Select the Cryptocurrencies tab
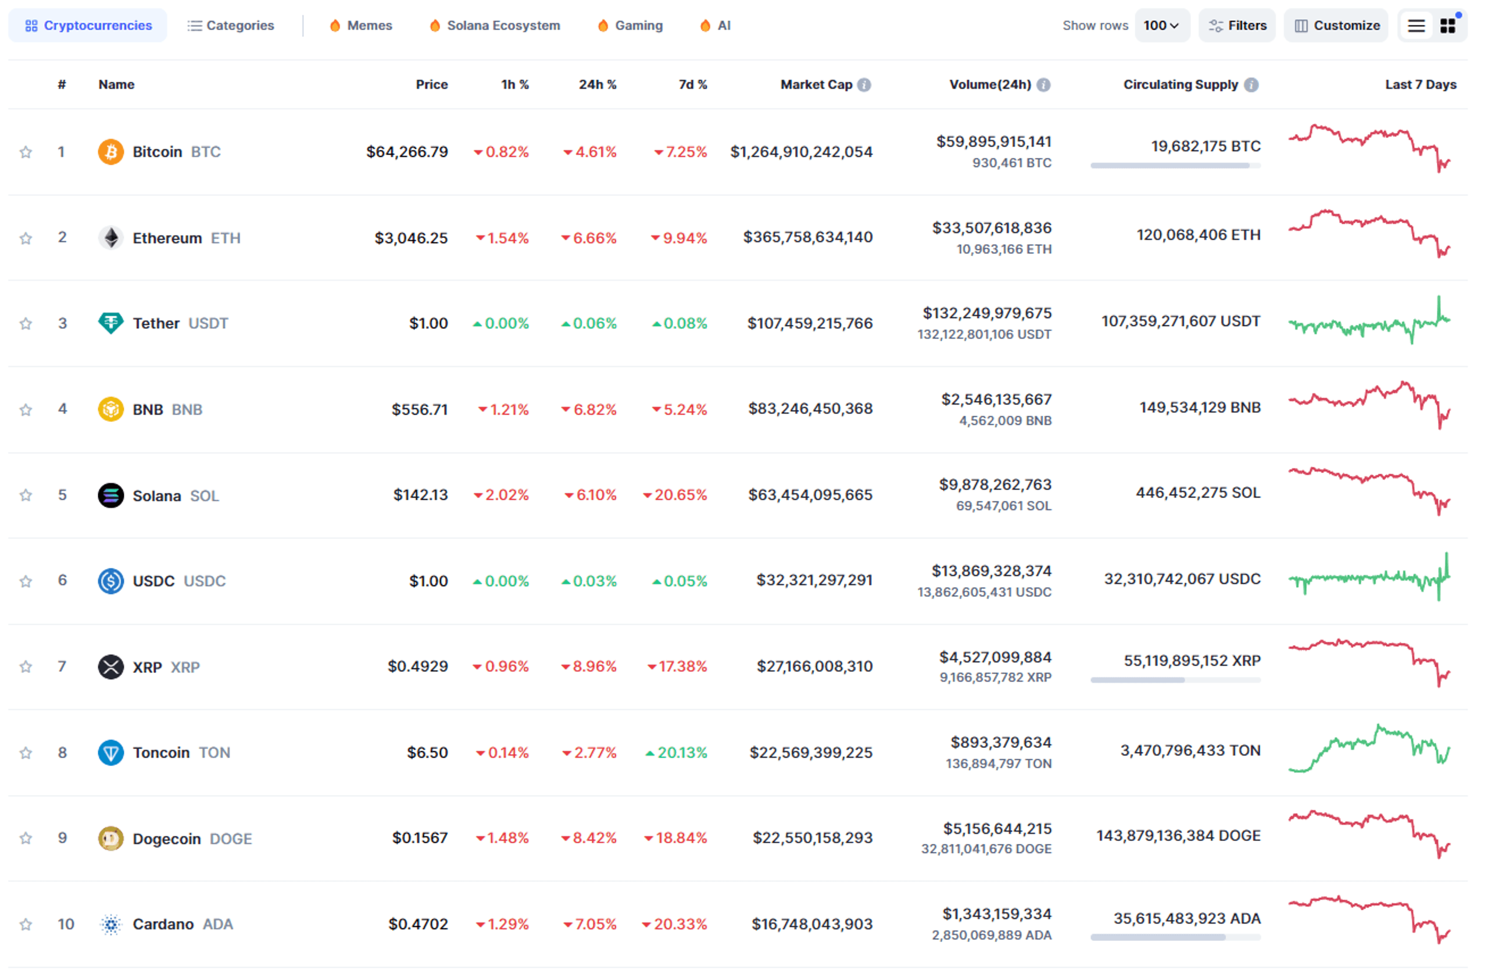Viewport: 1488px width, 970px height. 88,26
